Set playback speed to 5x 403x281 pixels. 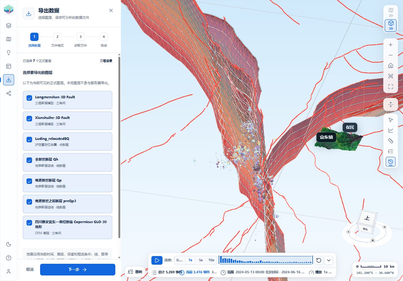[x=201, y=260]
